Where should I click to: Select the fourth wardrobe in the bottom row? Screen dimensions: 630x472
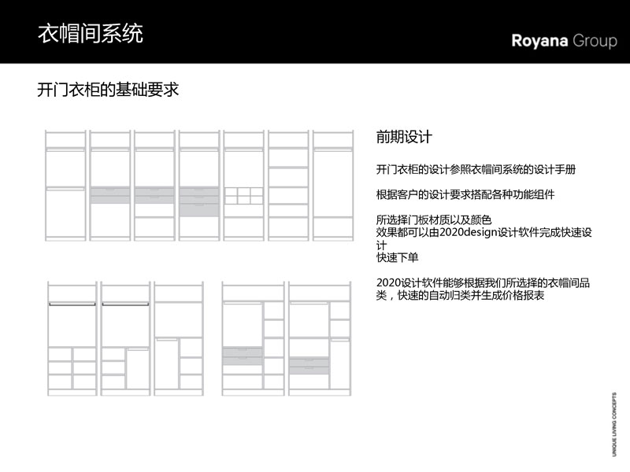pos(253,337)
